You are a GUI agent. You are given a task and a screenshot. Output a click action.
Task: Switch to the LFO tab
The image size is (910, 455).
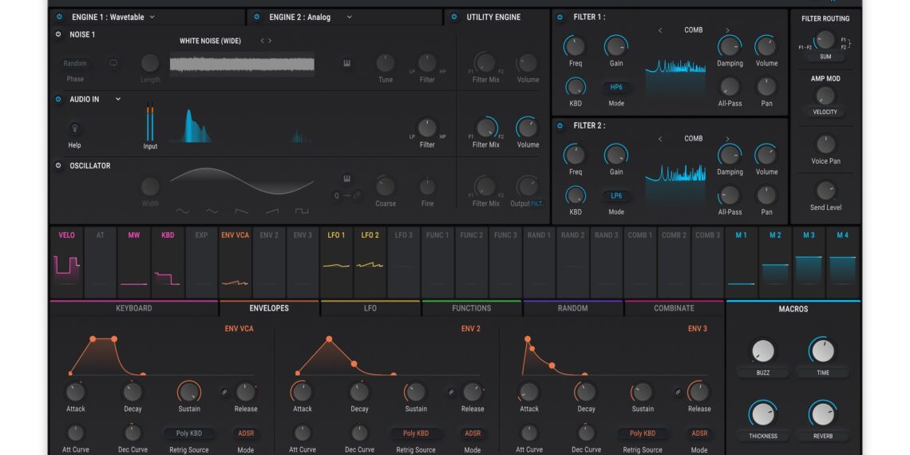point(370,308)
